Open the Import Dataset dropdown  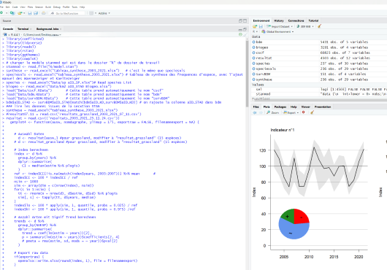coord(280,26)
